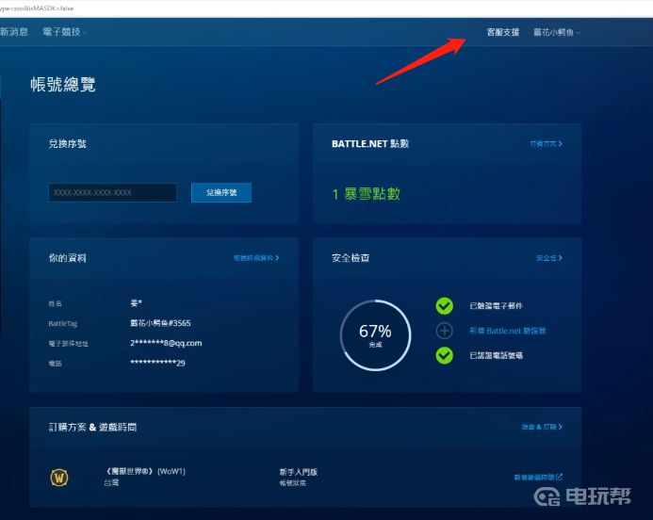The image size is (653, 520).
Task: Open the 新增 Battle.net 驗證器 link
Action: pos(508,331)
